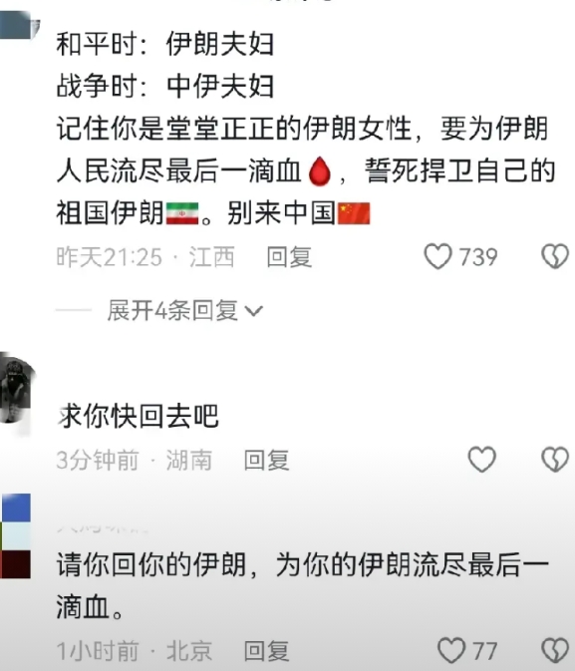Dislike the 江西 comment via broken heart

pyautogui.click(x=555, y=256)
